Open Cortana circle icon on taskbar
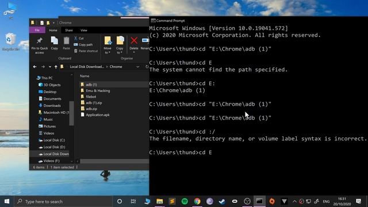This screenshot has width=368, height=207. pos(120,201)
